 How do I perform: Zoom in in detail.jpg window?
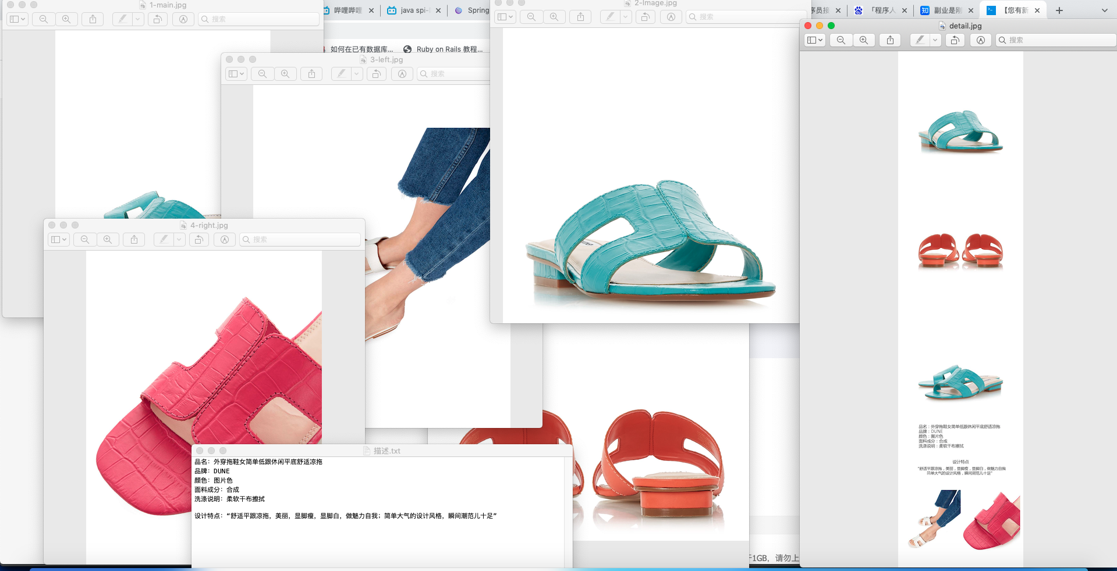[x=864, y=40]
